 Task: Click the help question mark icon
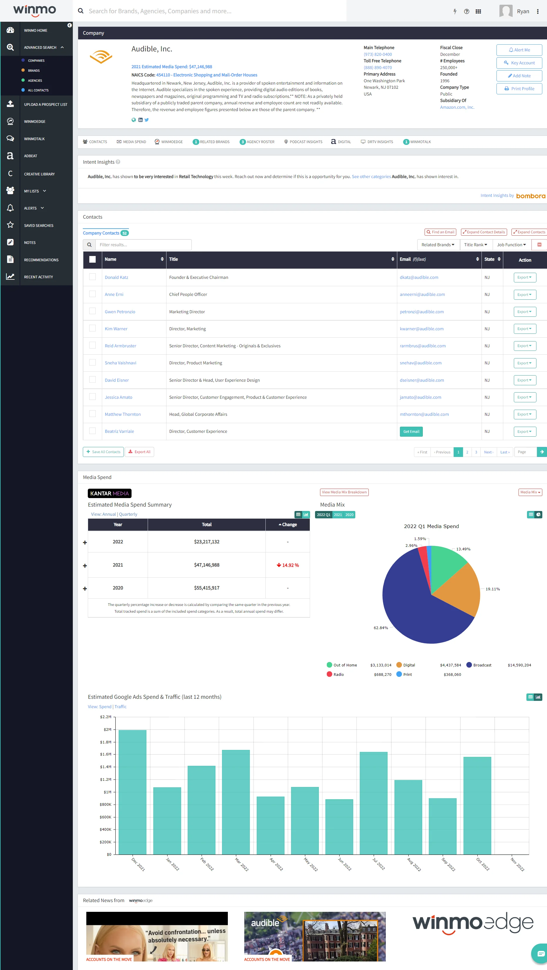click(x=467, y=11)
